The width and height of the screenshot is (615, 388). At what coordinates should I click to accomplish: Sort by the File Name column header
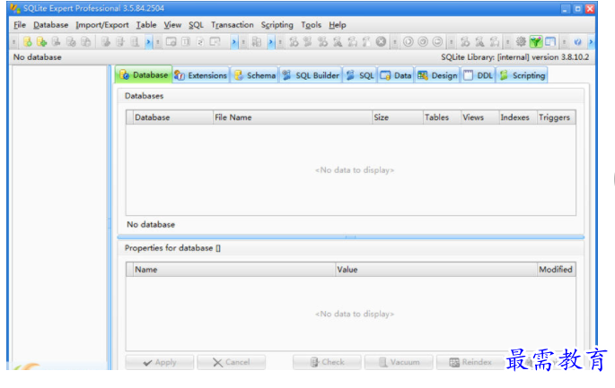coord(292,117)
